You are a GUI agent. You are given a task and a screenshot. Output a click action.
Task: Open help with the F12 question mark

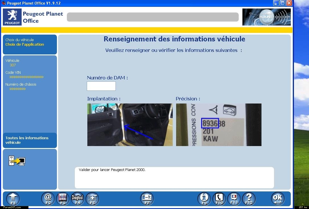pos(249,199)
